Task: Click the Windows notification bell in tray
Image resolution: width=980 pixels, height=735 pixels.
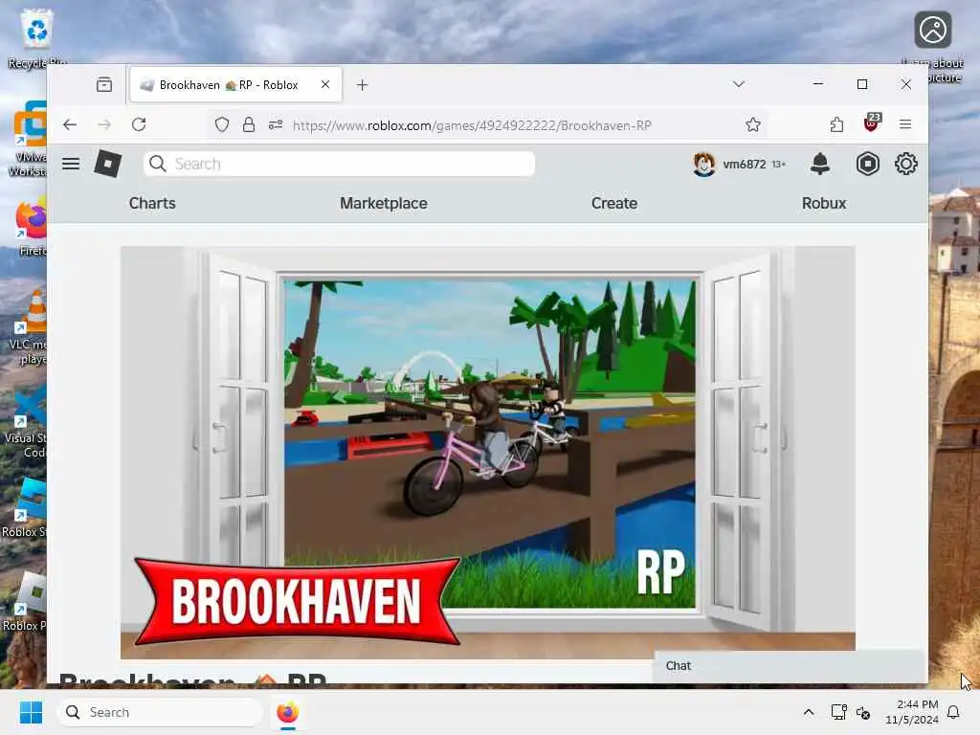Action: (953, 712)
